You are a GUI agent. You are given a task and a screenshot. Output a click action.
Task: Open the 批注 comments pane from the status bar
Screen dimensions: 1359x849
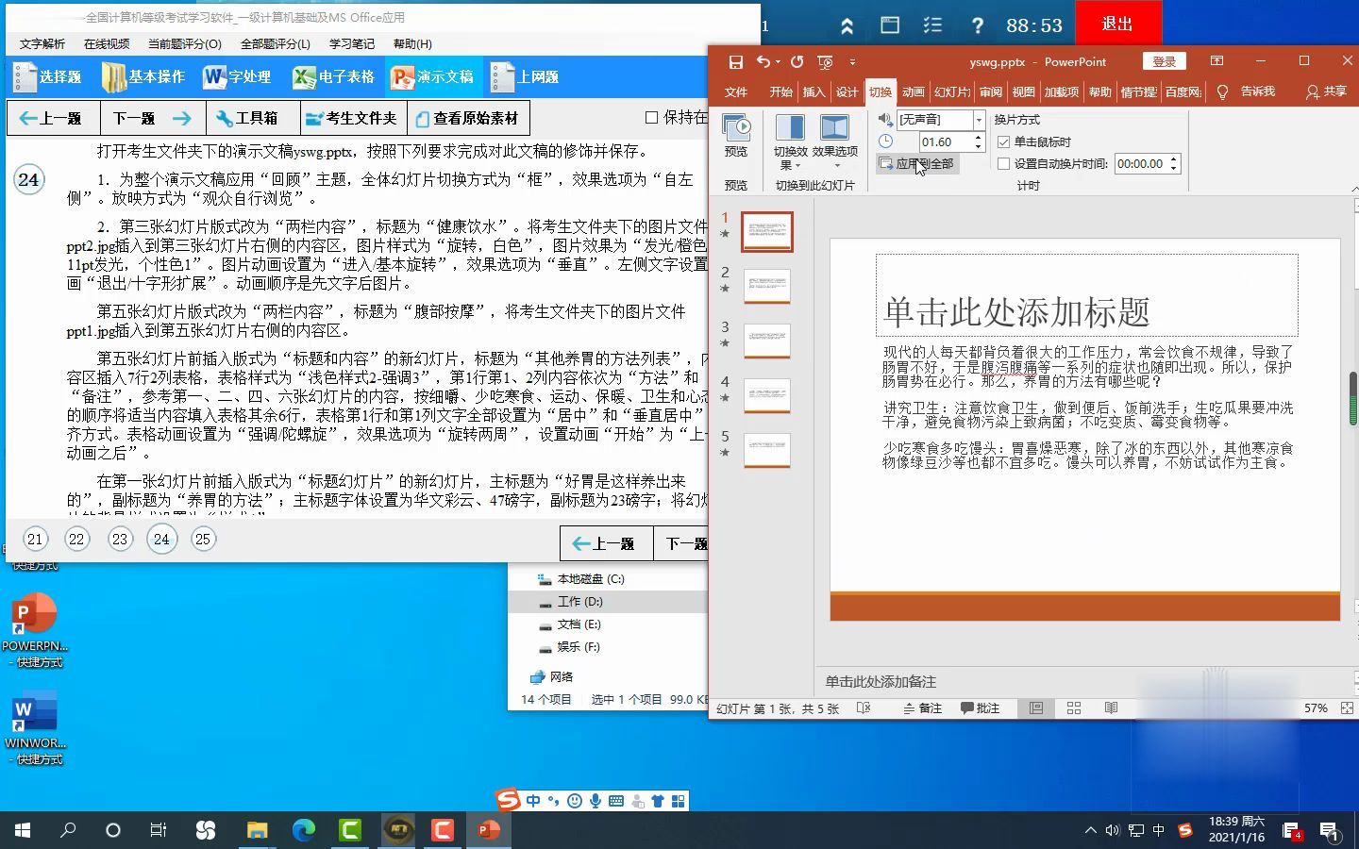(981, 707)
